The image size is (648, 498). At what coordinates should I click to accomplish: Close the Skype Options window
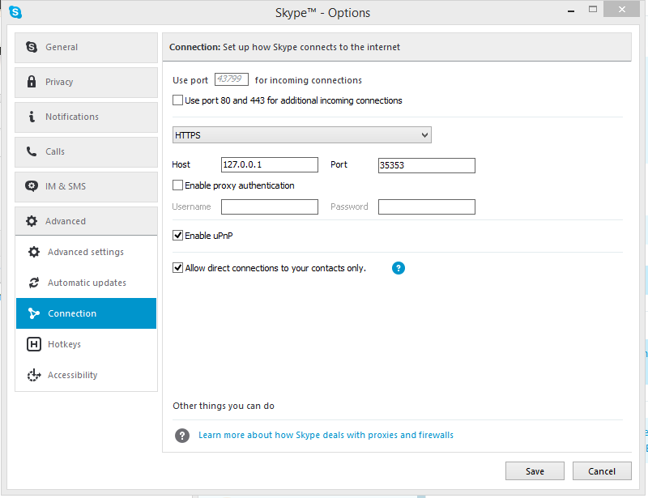click(621, 10)
